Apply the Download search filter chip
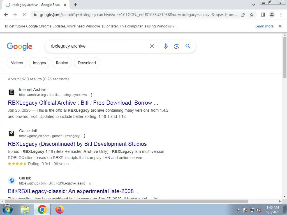This screenshot has height=215, width=287. pyautogui.click(x=87, y=63)
